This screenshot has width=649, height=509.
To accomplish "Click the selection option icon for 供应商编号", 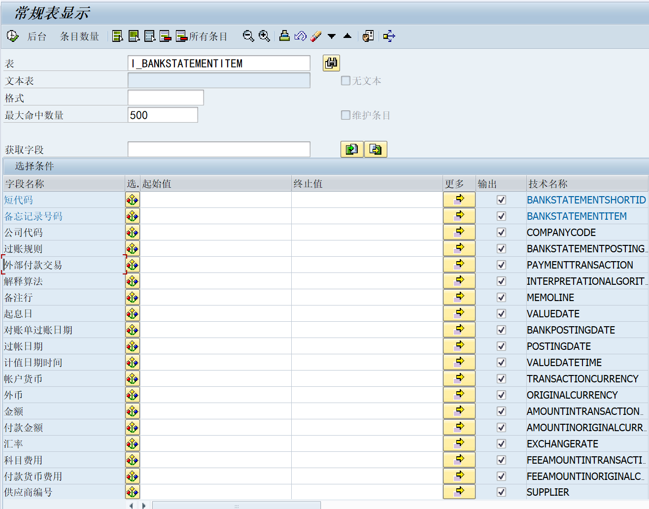I will (132, 492).
